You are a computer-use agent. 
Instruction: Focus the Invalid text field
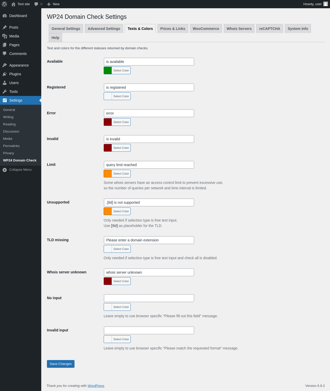click(x=149, y=139)
